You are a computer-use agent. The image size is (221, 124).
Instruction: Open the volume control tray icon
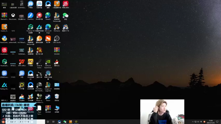pos(198,122)
